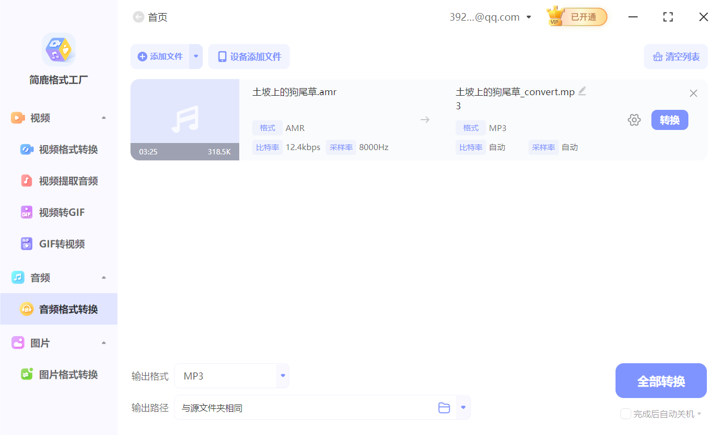Clear the file list with 清空列表
721x435 pixels.
(x=675, y=57)
